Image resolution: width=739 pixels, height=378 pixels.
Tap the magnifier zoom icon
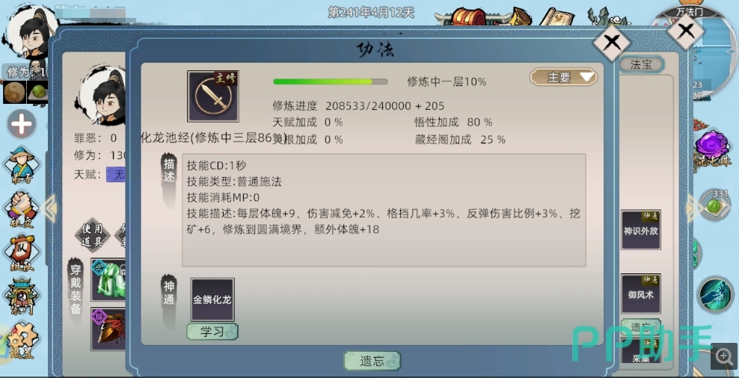coord(724,357)
